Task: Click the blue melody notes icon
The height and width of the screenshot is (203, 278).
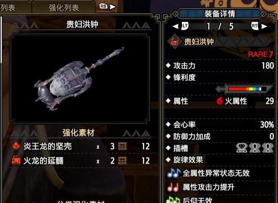Action: 173,173
